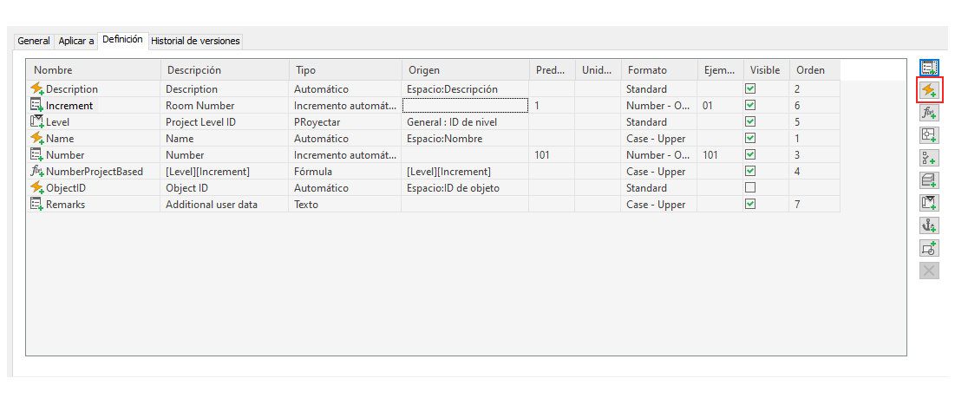This screenshot has width=955, height=398.
Task: Click the disabled delete X button
Action: 929,271
